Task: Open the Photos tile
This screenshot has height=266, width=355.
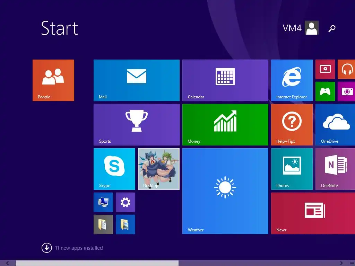Action: [x=292, y=169]
